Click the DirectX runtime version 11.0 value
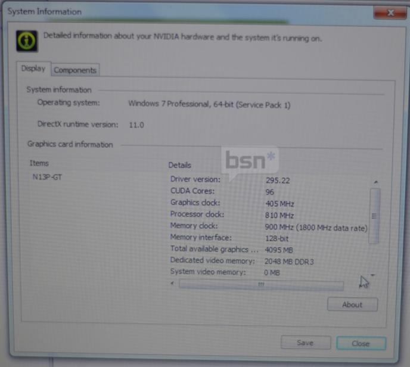The width and height of the screenshot is (410, 367). pyautogui.click(x=136, y=125)
